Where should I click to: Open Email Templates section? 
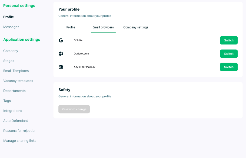[16, 71]
